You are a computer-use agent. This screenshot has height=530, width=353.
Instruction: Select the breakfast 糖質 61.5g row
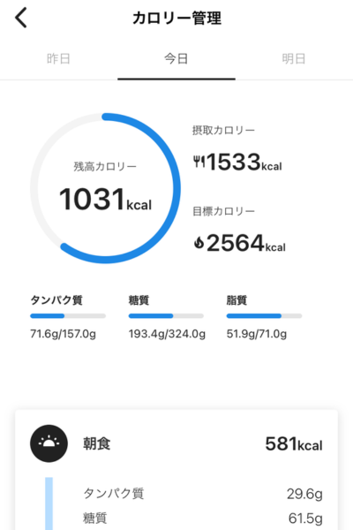pos(203,518)
